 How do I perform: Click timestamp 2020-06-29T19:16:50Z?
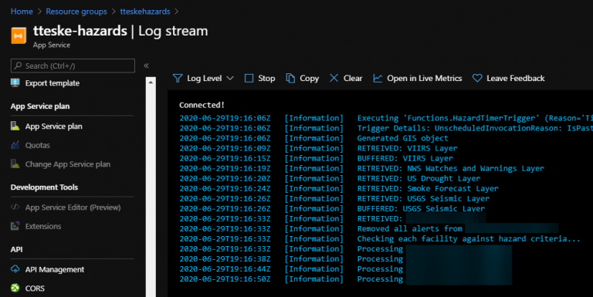(x=225, y=278)
